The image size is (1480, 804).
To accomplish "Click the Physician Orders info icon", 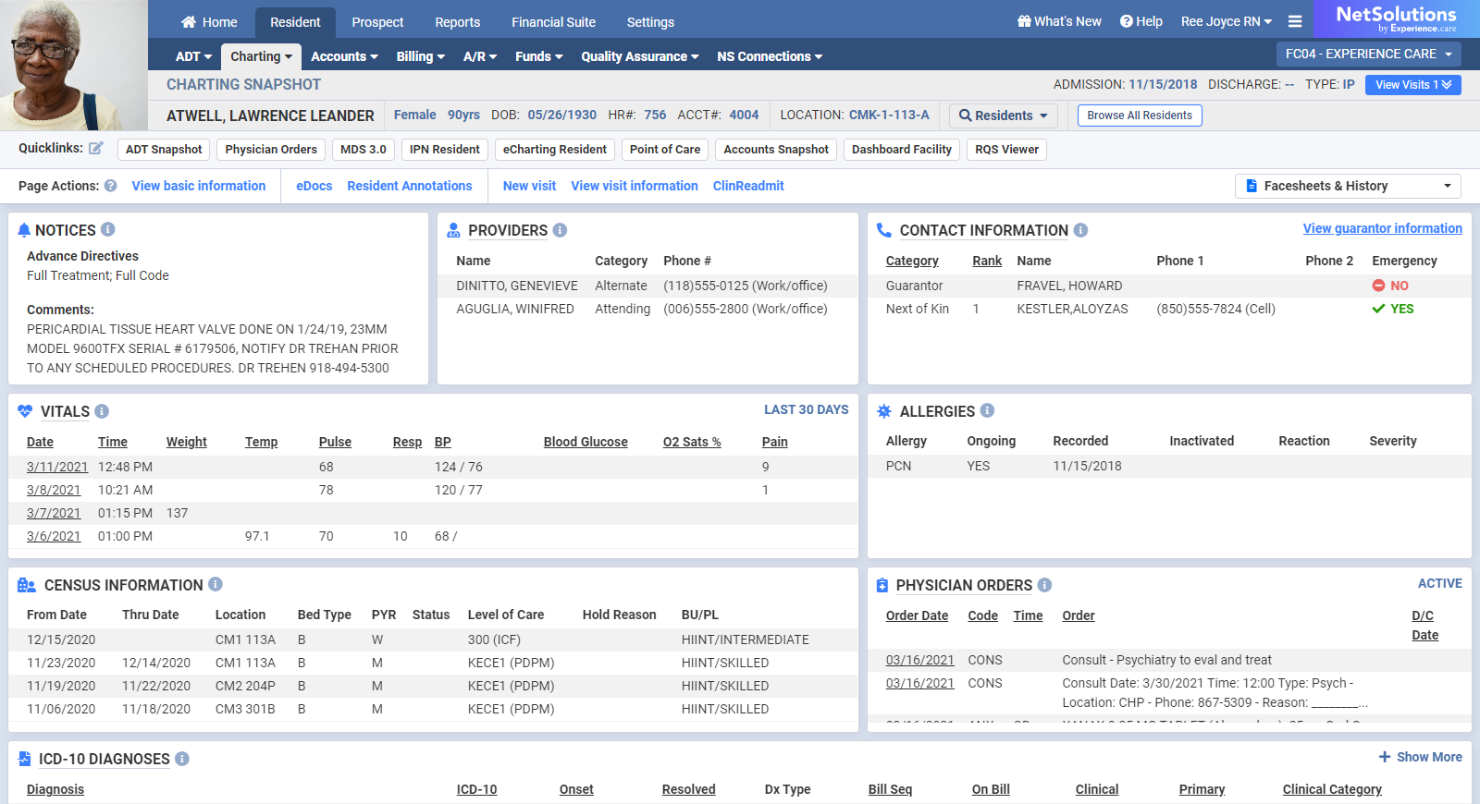I will point(1044,585).
